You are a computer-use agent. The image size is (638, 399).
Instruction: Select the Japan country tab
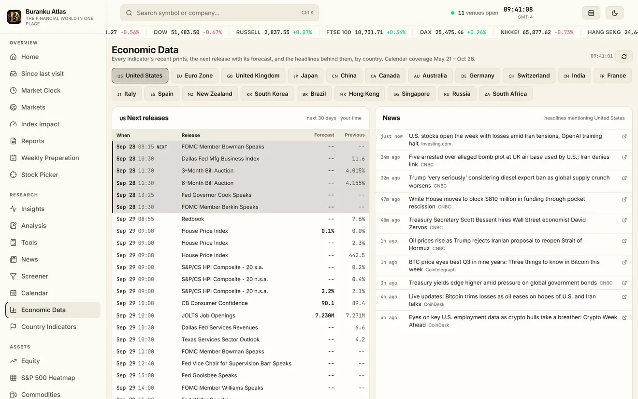tap(306, 75)
